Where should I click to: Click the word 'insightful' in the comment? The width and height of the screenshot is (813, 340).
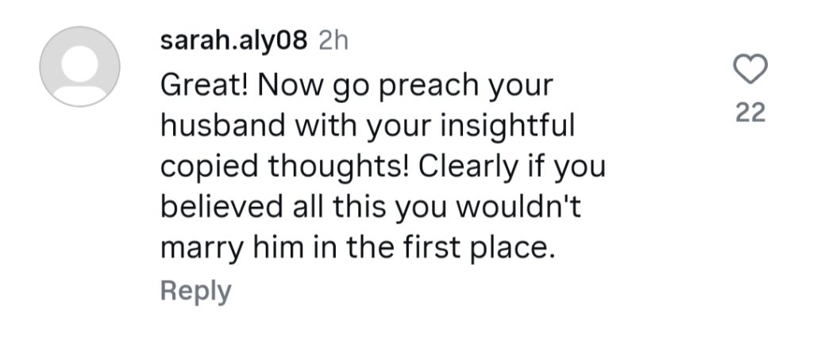pos(507,126)
